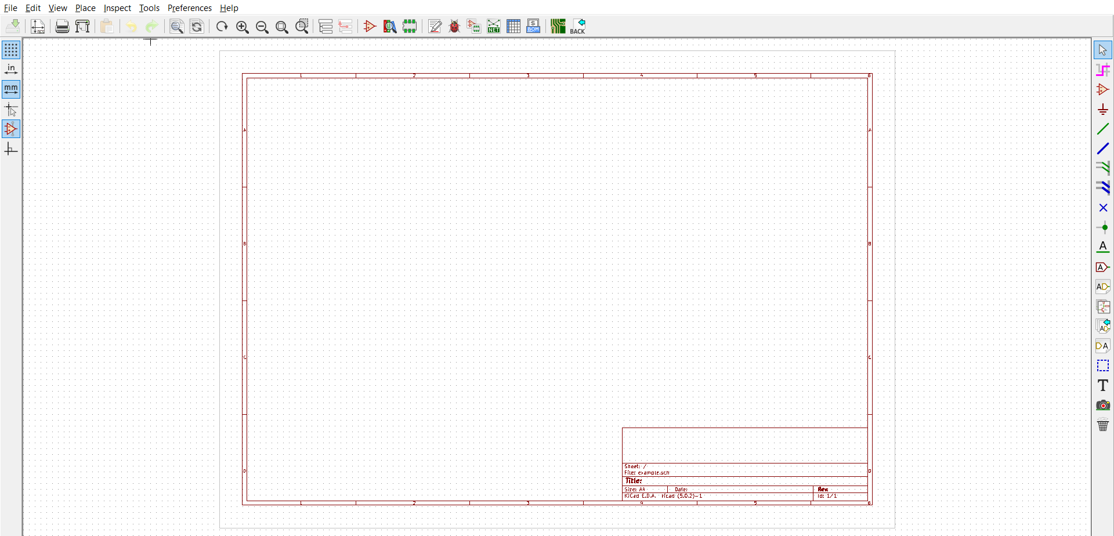Save the schematic project

click(x=13, y=26)
